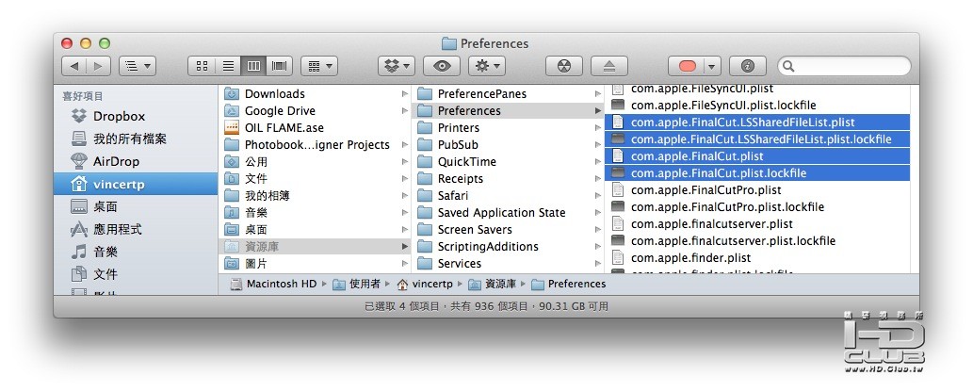Switch to Cover Flow view
973x392 pixels.
tap(280, 66)
